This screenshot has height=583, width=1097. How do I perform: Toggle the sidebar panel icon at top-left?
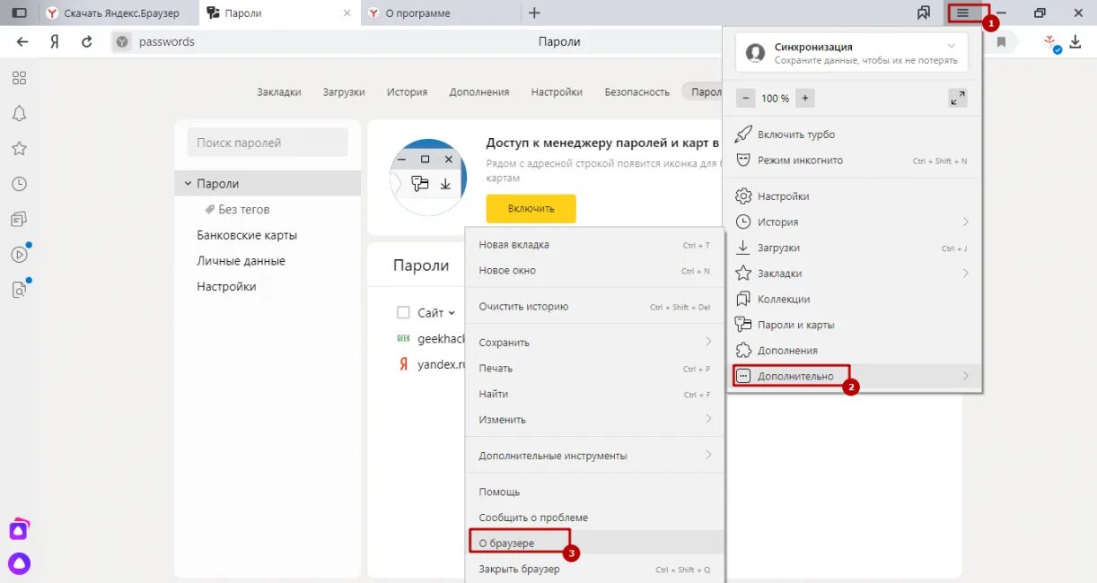tap(19, 13)
